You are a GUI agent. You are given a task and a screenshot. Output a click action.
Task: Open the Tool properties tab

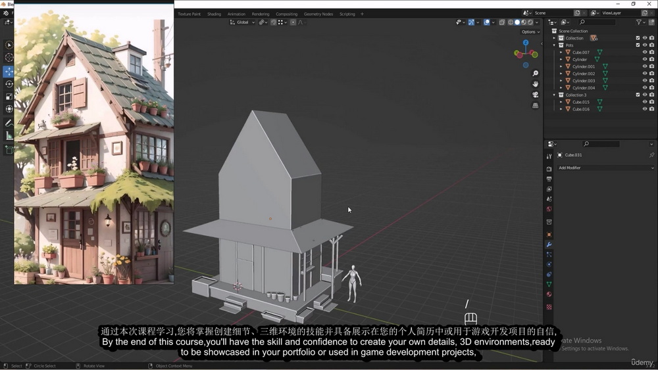tap(549, 156)
